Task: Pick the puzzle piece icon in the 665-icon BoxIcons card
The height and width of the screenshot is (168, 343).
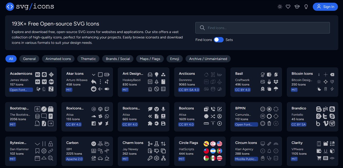Action: 150,123
